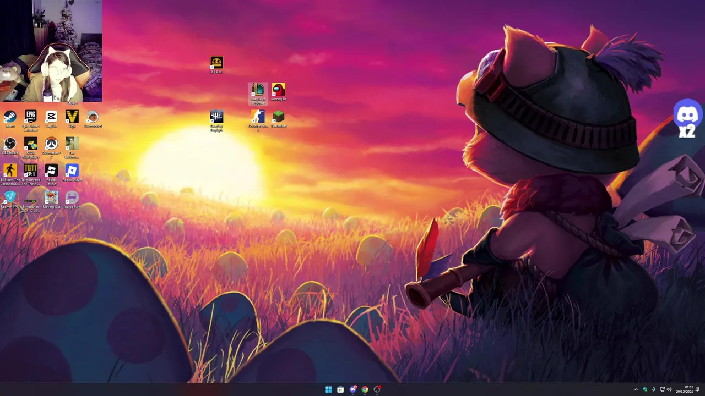Screen dimensions: 705x396
Task: Click the webcam overlay video feed
Action: pos(51,51)
